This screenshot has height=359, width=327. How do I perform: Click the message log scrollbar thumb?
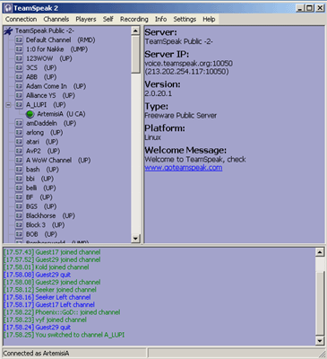click(x=320, y=303)
